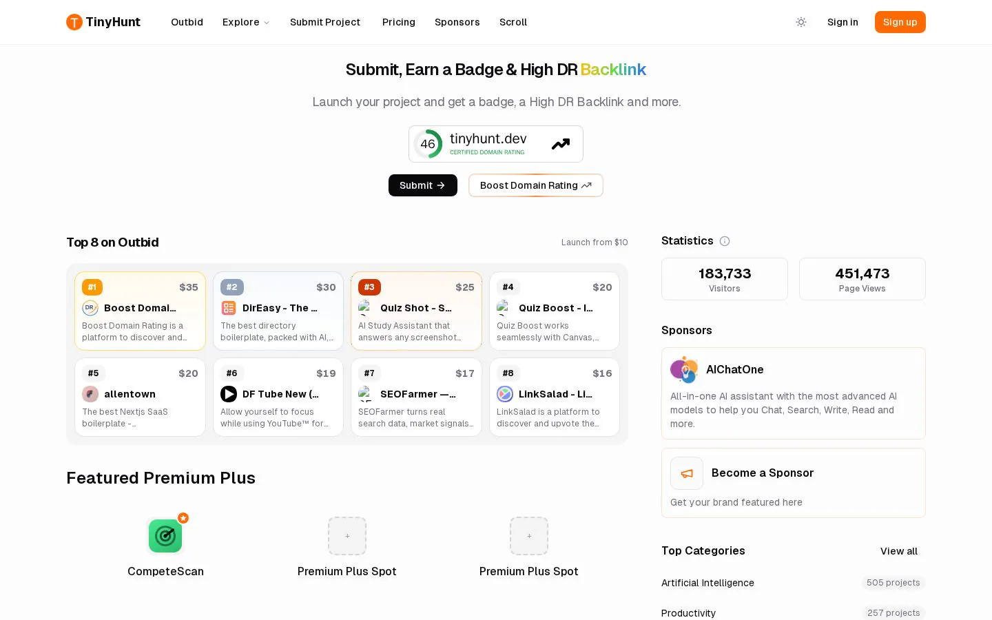Click the 505 projects count pill
Image resolution: width=992 pixels, height=620 pixels.
point(893,583)
